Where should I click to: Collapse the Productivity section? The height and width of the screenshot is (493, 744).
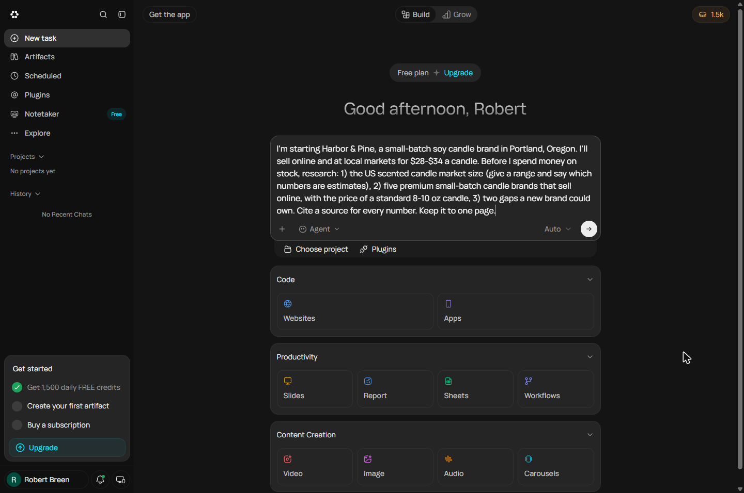click(x=590, y=357)
